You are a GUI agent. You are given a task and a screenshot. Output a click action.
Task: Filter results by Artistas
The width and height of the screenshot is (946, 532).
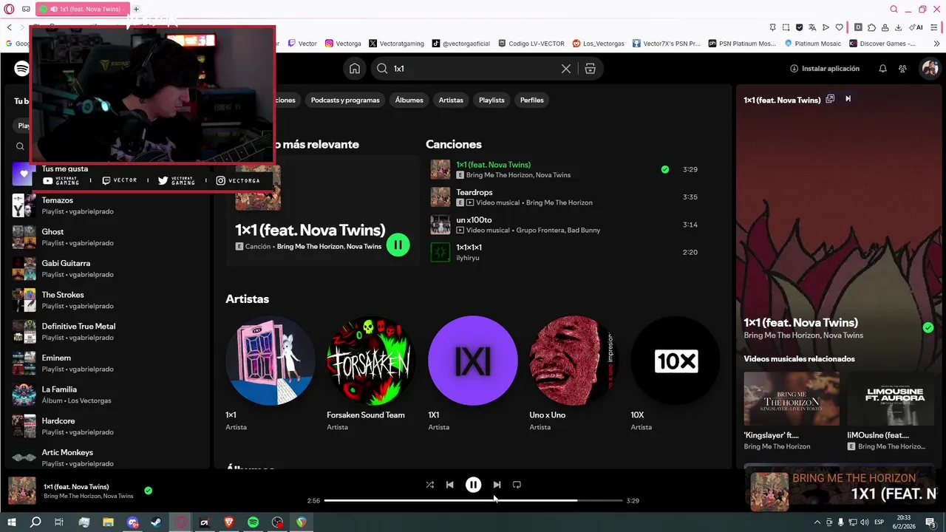tap(451, 100)
